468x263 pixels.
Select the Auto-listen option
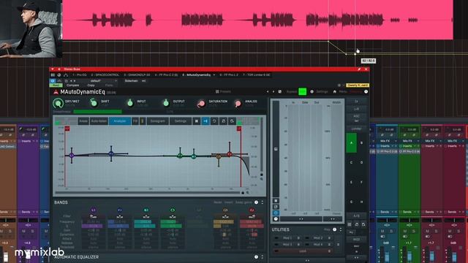(x=99, y=121)
